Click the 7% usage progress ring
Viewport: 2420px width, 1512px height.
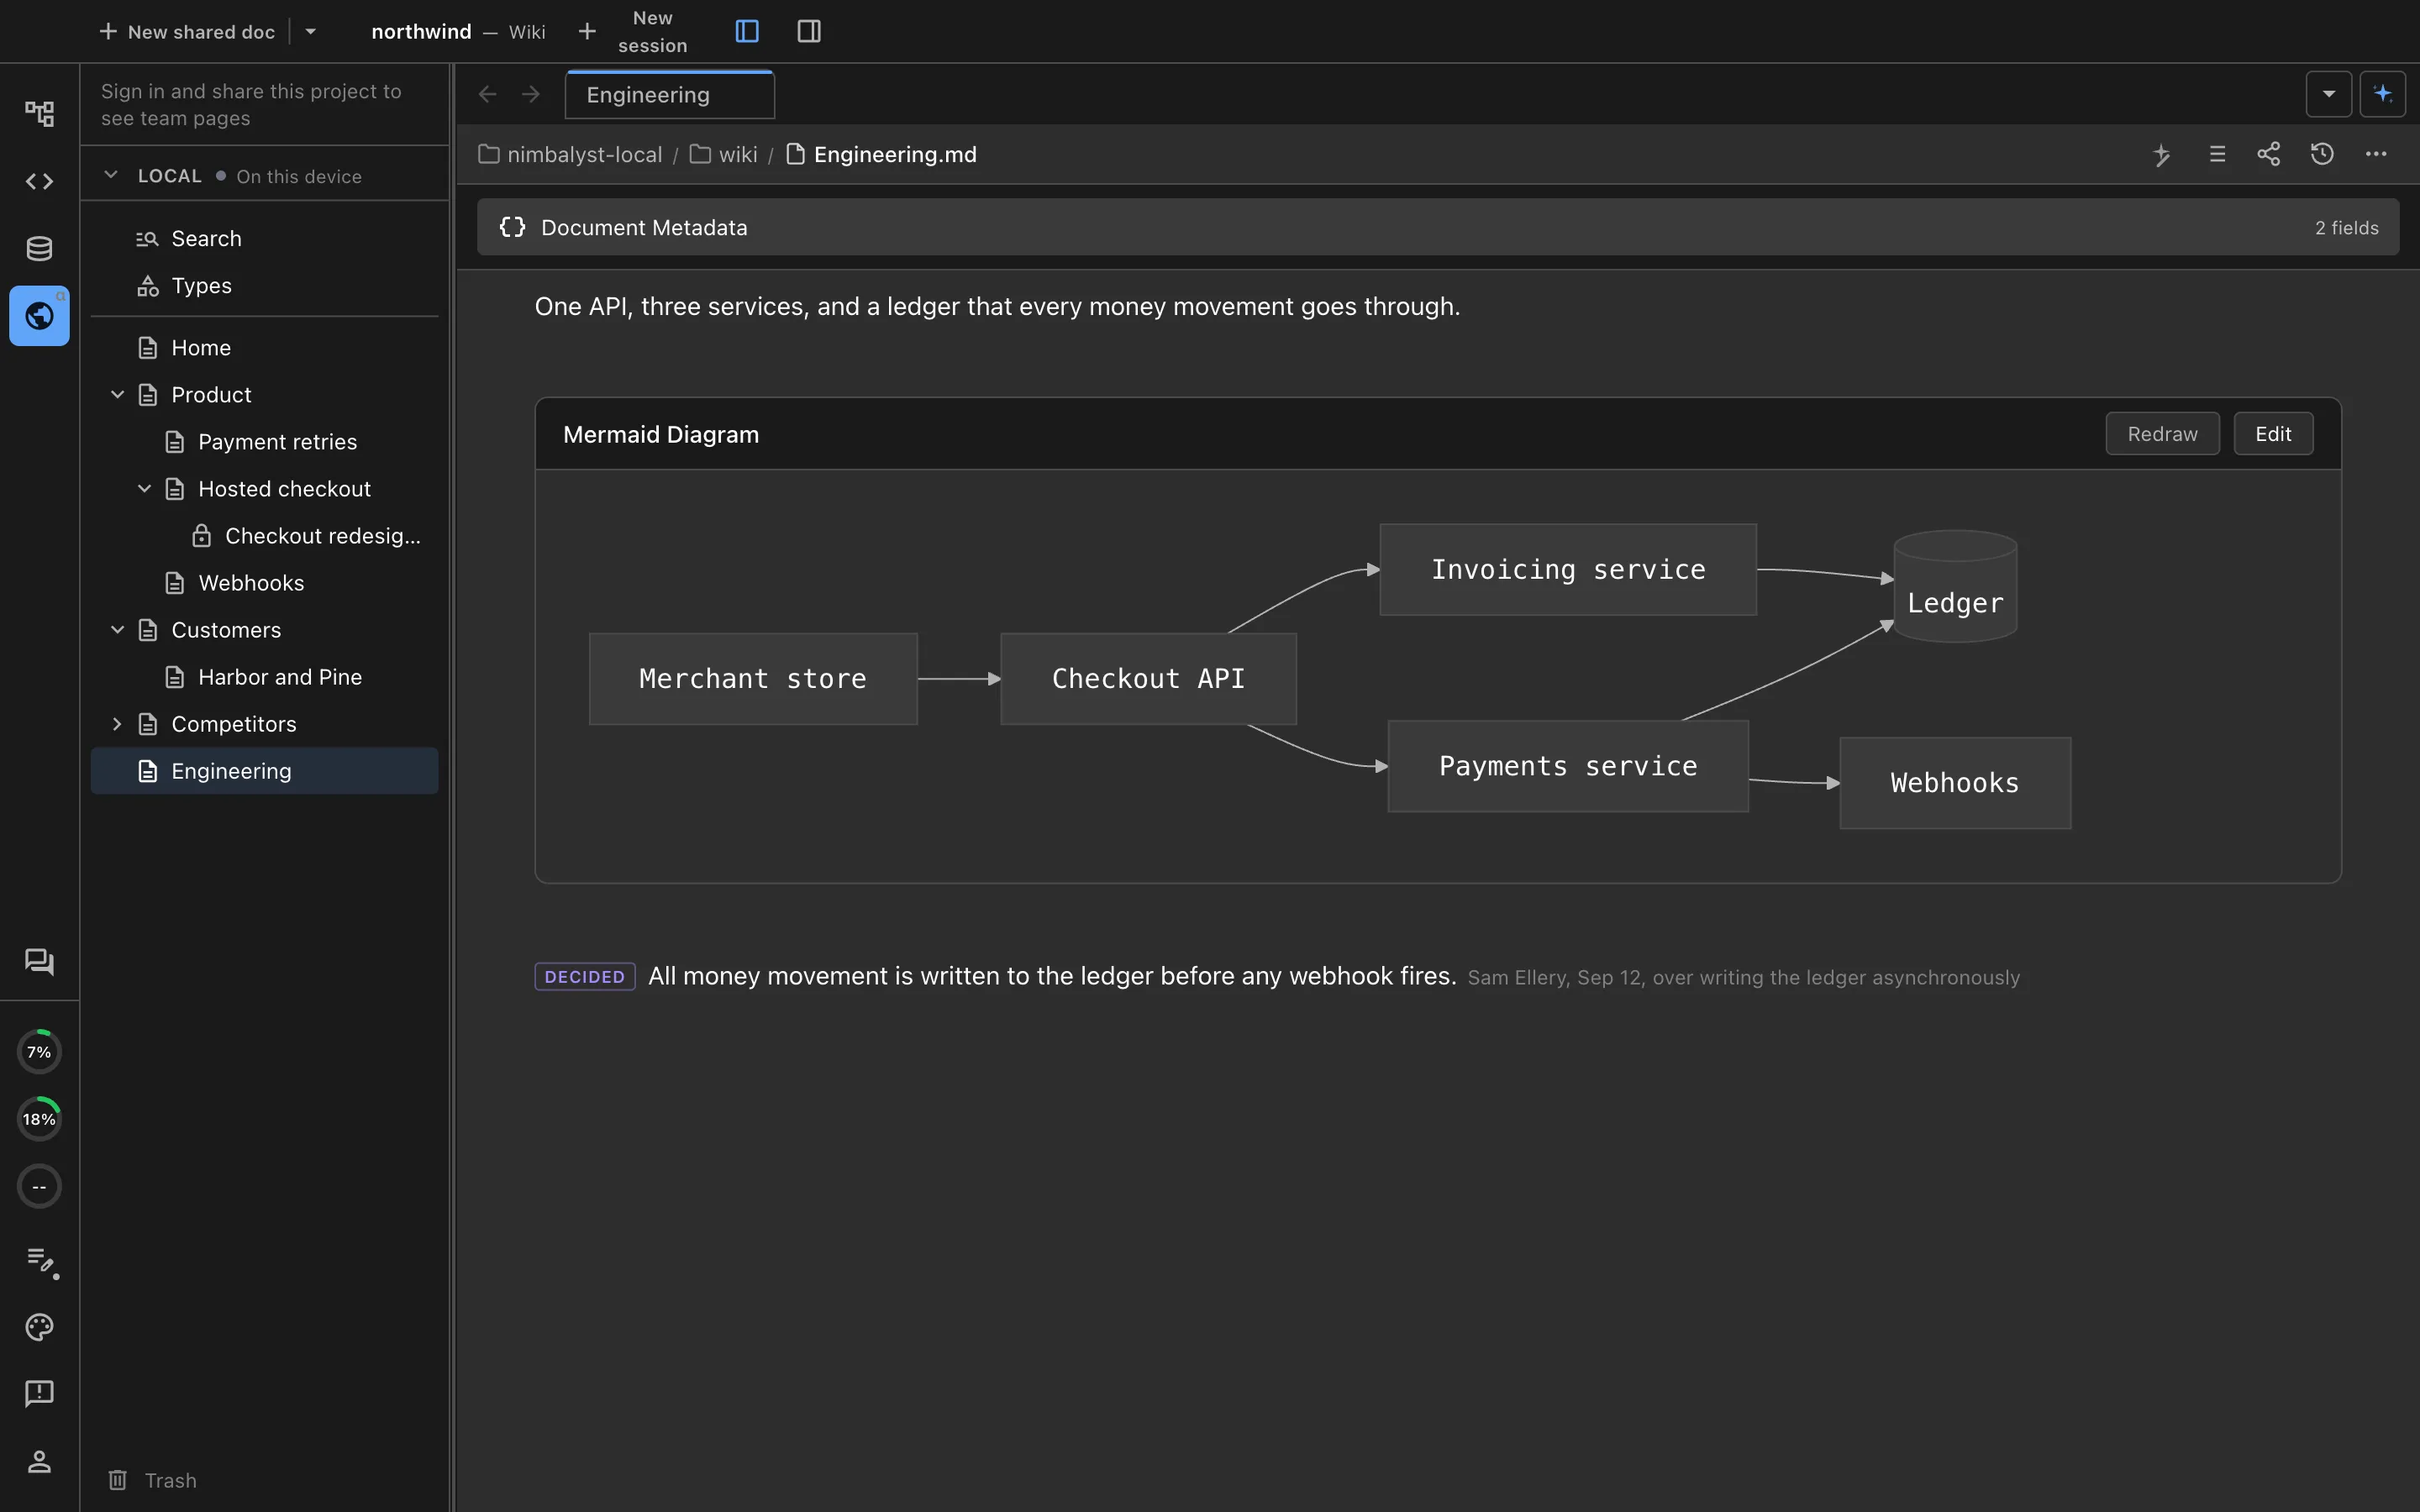[x=39, y=1052]
